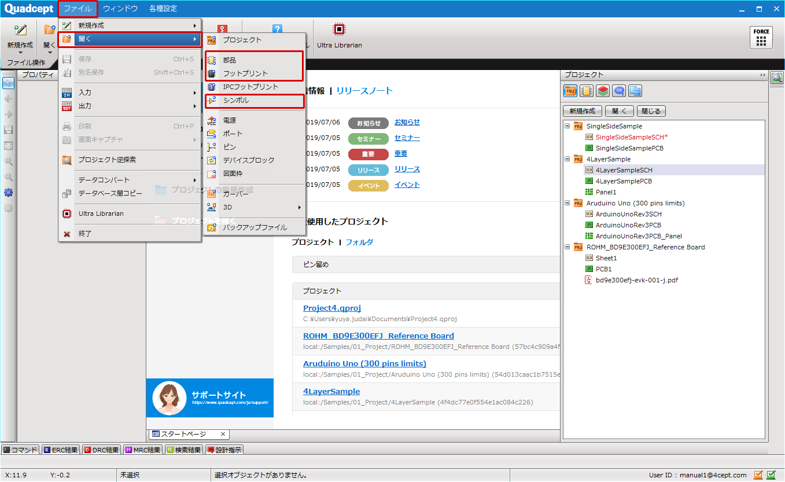This screenshot has width=785, height=482.
Task: Click the layer stack icon in project panel
Action: (x=602, y=91)
